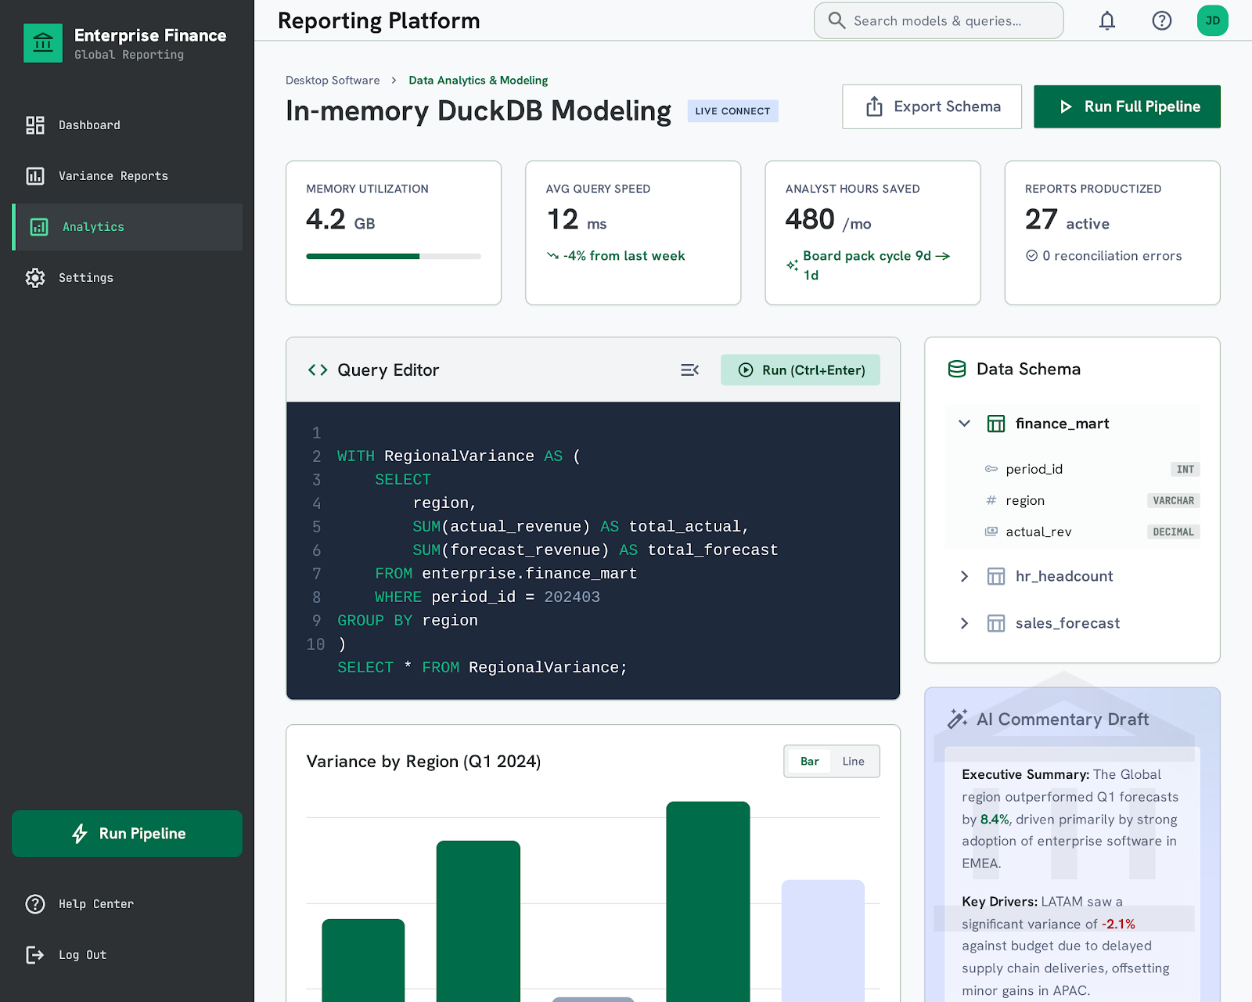Open Variance Reports in the sidebar
The image size is (1252, 1002).
pos(127,176)
